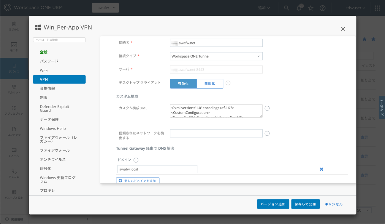Viewport: 385px width, 224px height.
Task: Click the ペイロードの検索 search field
Action: click(59, 40)
